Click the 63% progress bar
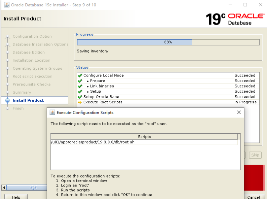This screenshot has width=267, height=199. [x=168, y=42]
